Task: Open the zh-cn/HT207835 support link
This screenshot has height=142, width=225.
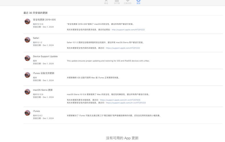Action: point(120,100)
